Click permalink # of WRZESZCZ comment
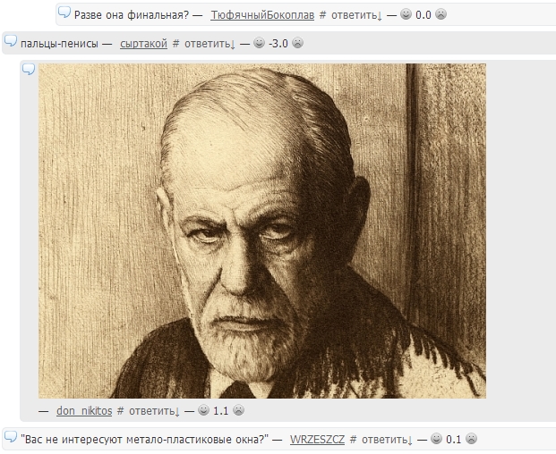 (x=353, y=440)
